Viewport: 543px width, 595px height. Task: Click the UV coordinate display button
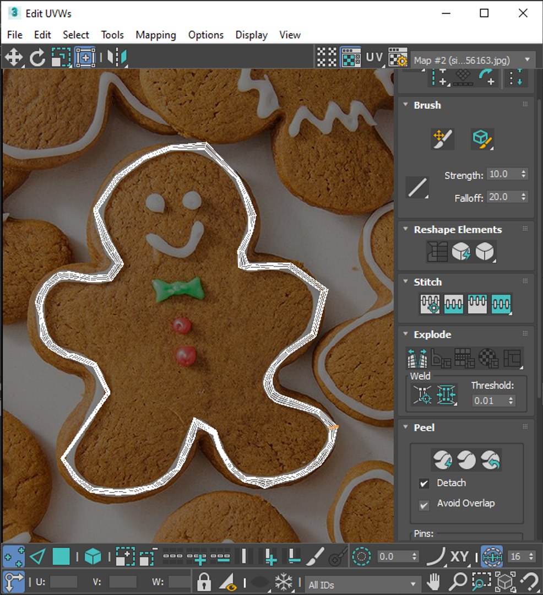pos(374,58)
